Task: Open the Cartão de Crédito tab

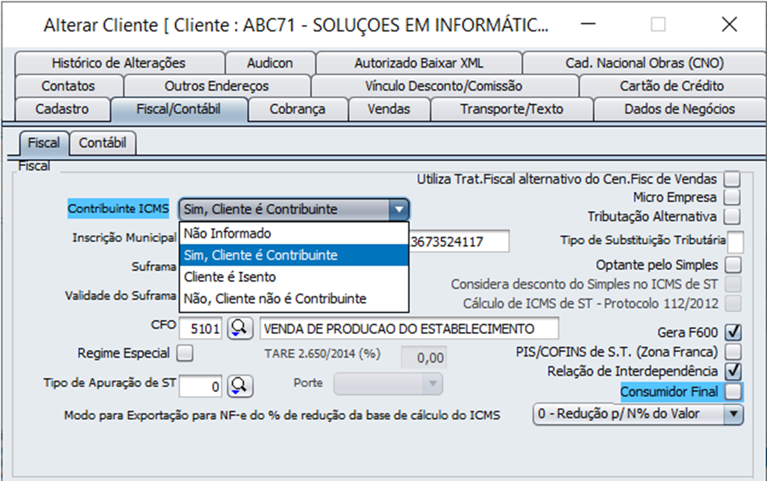Action: (x=671, y=86)
